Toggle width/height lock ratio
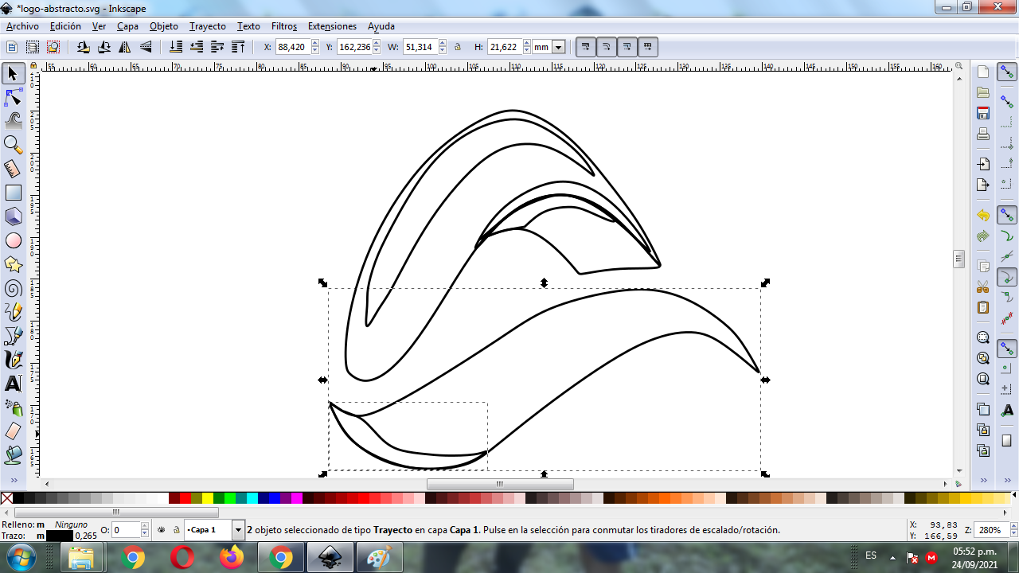 (x=458, y=47)
